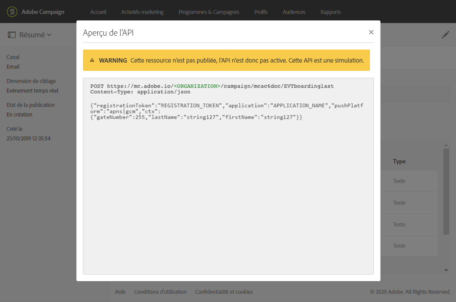Click the vertical scrollbar thumb

click(446, 192)
